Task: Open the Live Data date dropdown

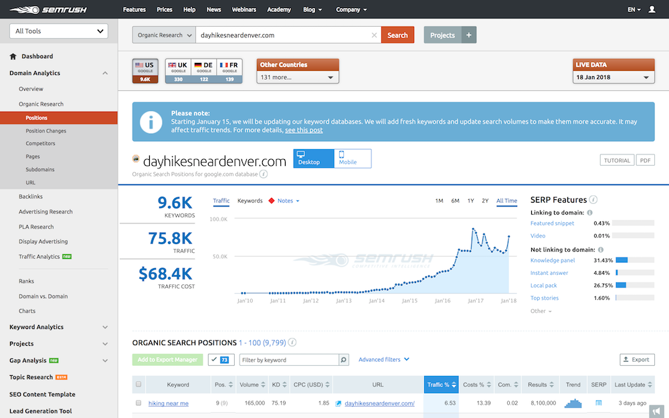Action: 613,77
